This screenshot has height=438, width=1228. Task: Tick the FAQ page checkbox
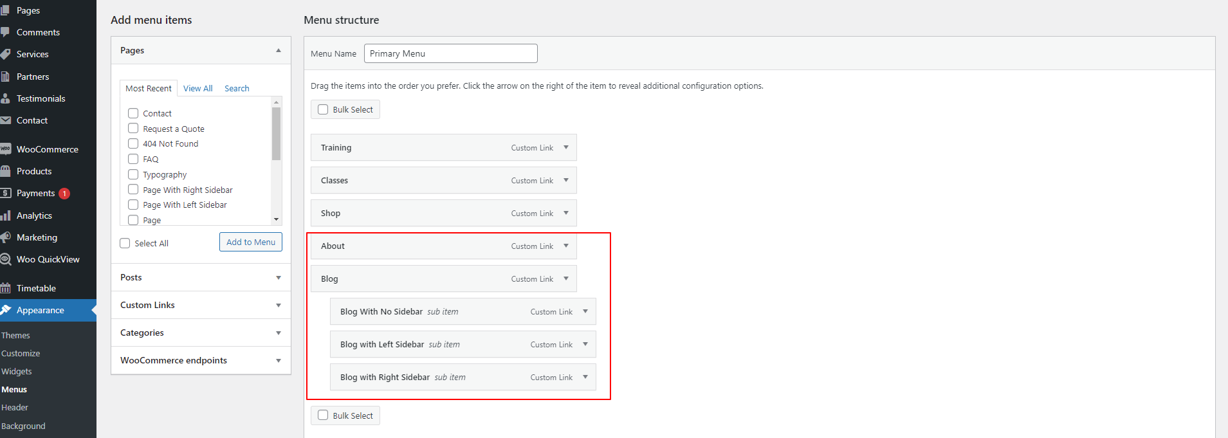(x=133, y=159)
